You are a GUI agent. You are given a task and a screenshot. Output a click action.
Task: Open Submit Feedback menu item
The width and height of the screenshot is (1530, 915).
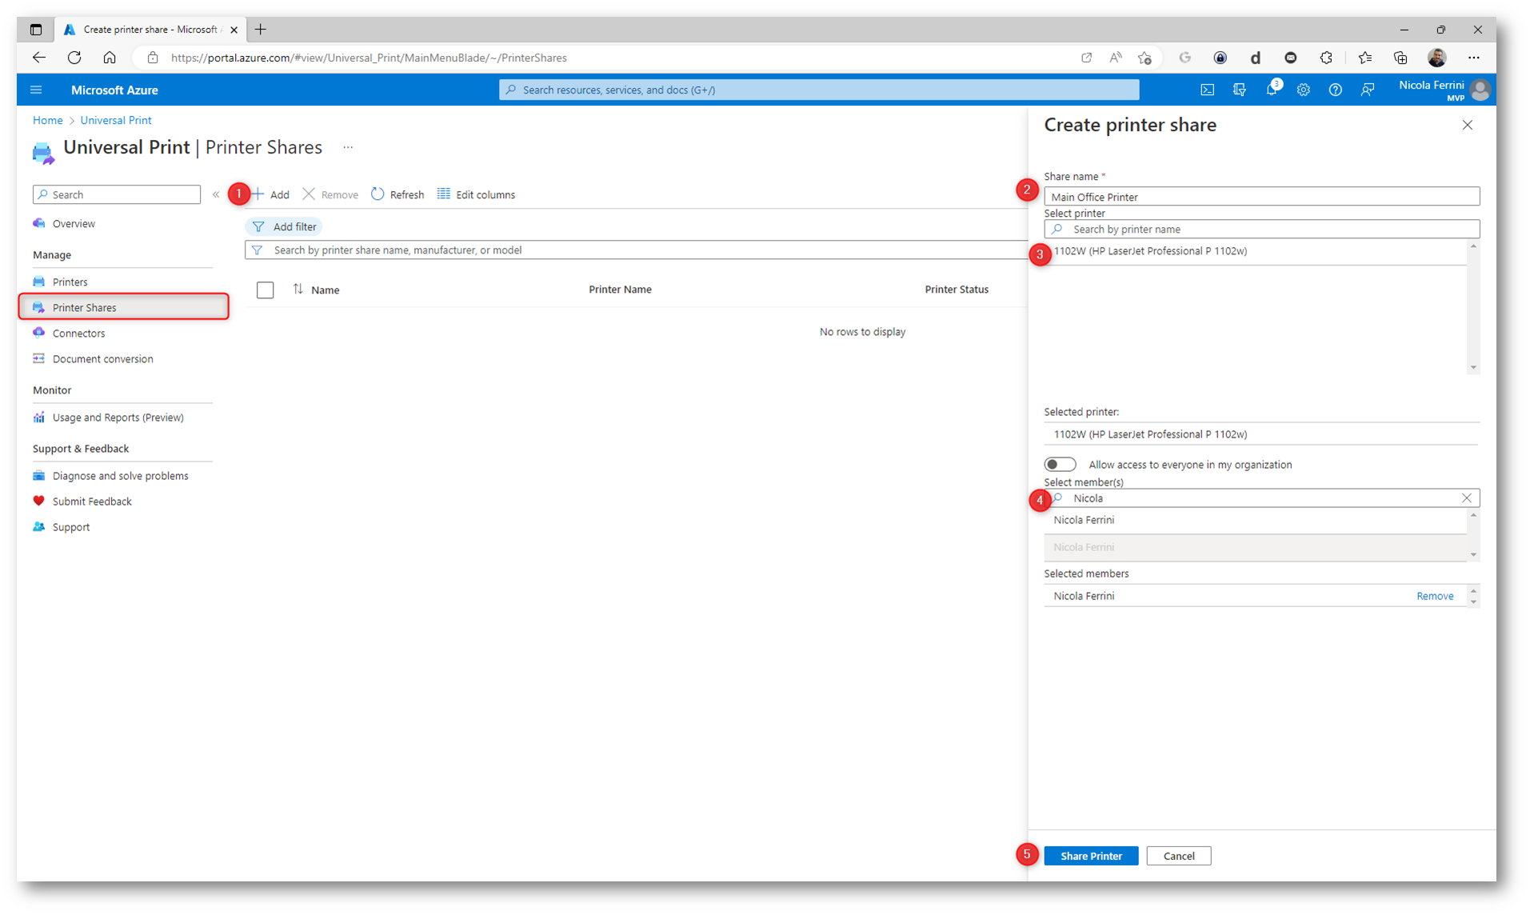point(92,501)
